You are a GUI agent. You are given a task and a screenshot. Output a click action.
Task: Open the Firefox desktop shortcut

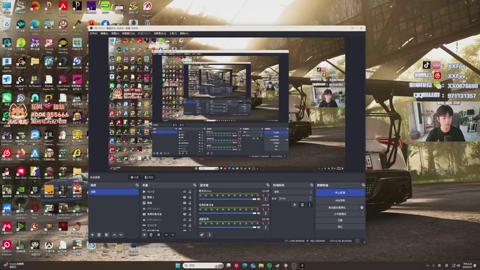coord(21,154)
